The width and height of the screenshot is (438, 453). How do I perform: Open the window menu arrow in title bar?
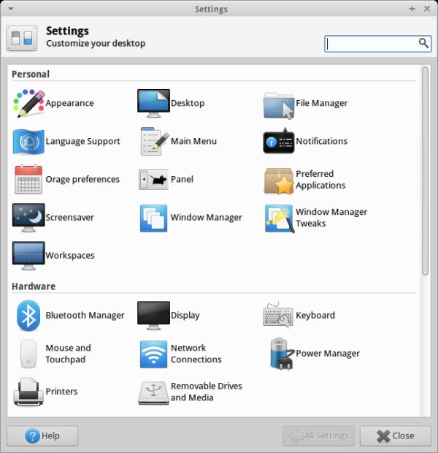(x=11, y=9)
